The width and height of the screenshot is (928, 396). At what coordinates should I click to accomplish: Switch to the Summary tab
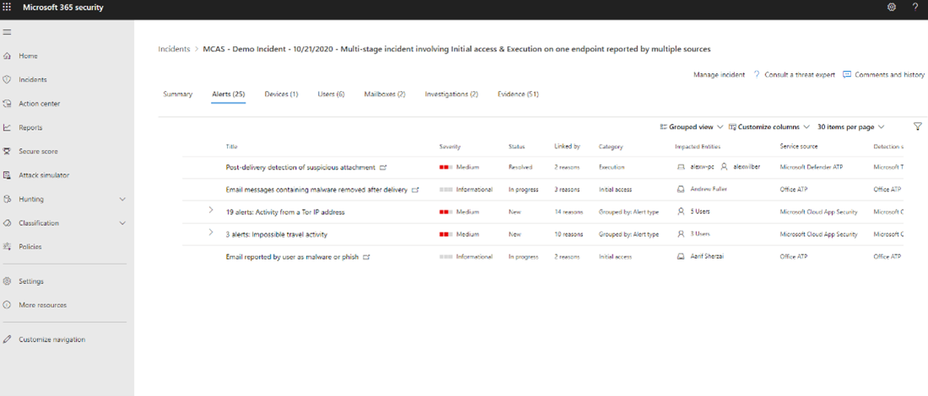[177, 94]
